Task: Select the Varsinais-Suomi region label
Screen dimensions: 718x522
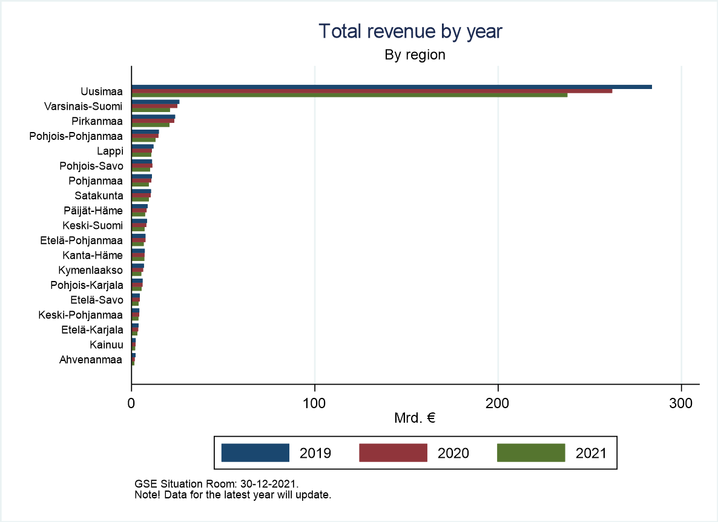Action: pyautogui.click(x=83, y=107)
